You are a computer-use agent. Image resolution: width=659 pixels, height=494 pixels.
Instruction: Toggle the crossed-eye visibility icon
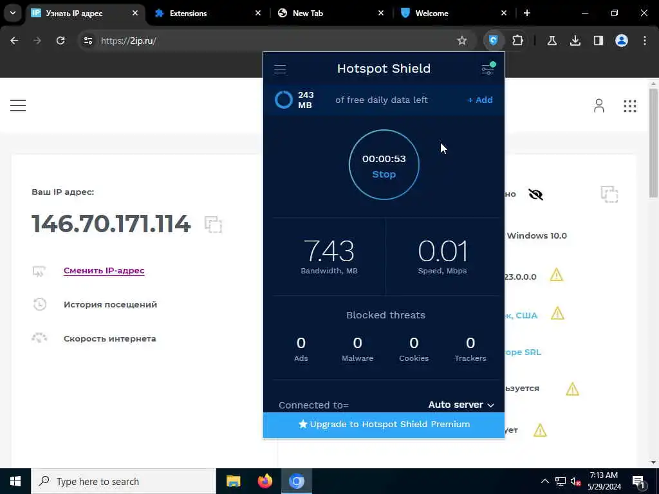coord(535,194)
